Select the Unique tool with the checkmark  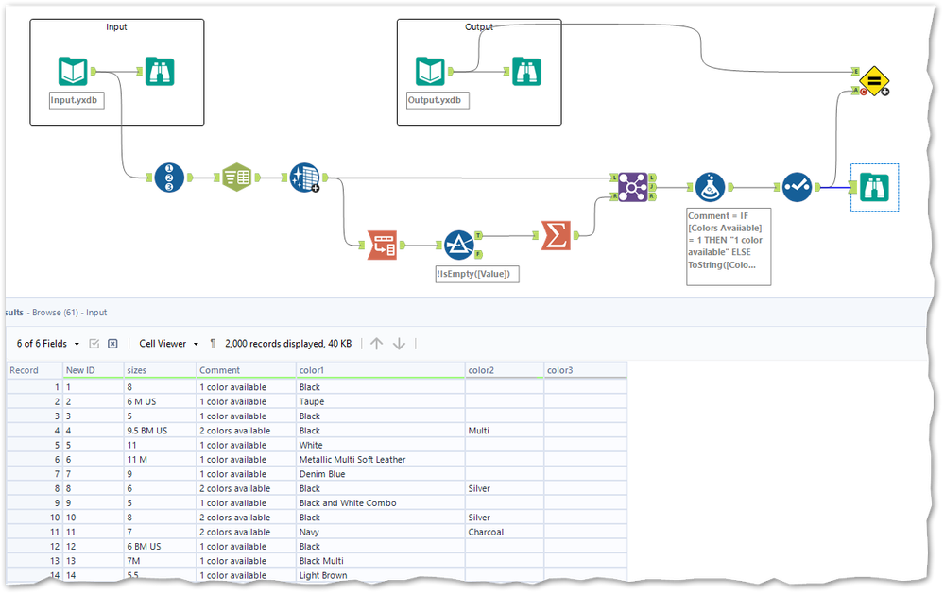tap(797, 187)
